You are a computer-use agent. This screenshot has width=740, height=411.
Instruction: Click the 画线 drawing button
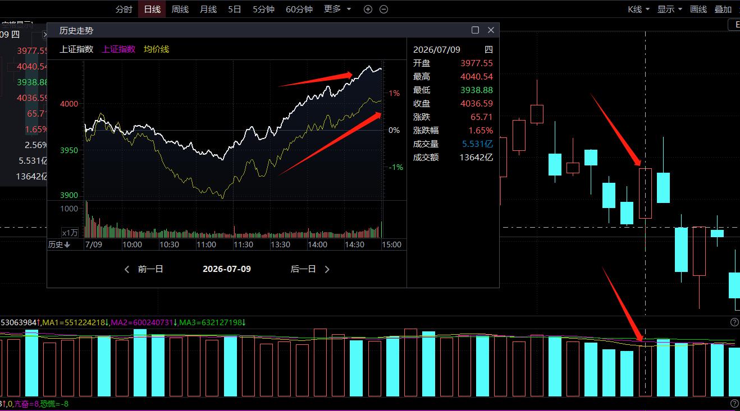[x=698, y=9]
